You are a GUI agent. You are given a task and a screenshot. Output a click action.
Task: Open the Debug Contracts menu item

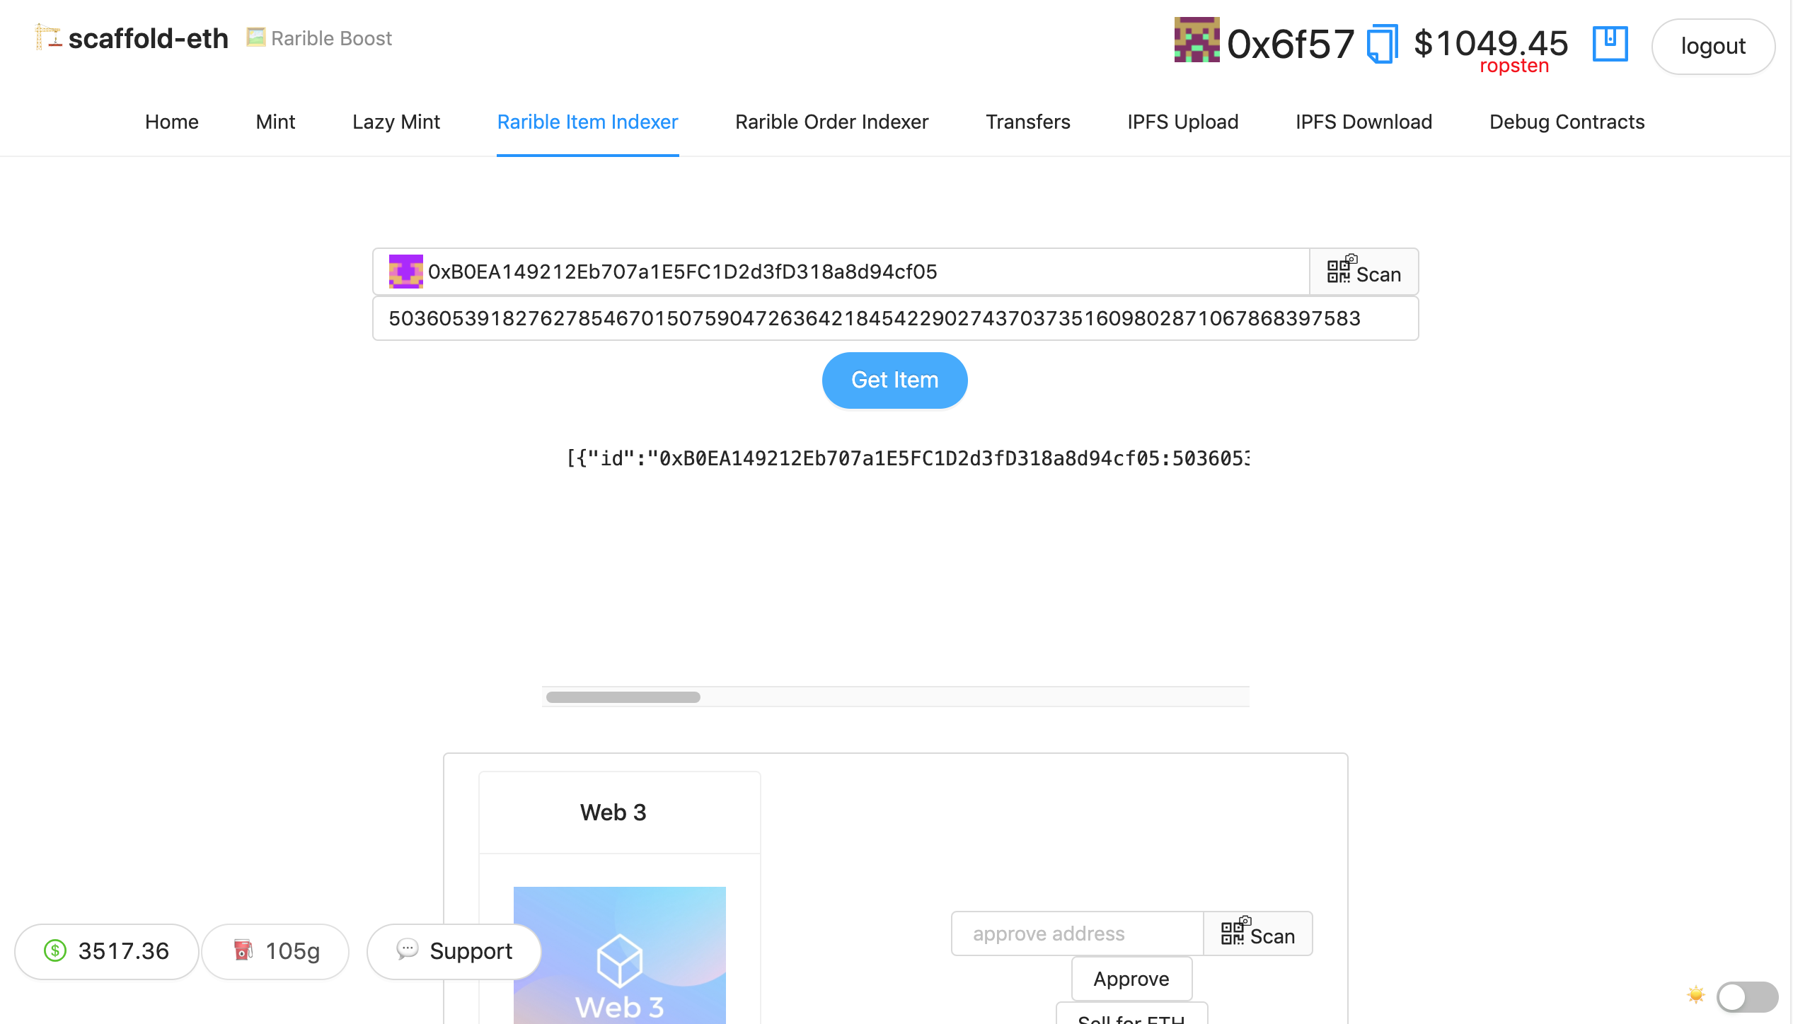[x=1567, y=122]
